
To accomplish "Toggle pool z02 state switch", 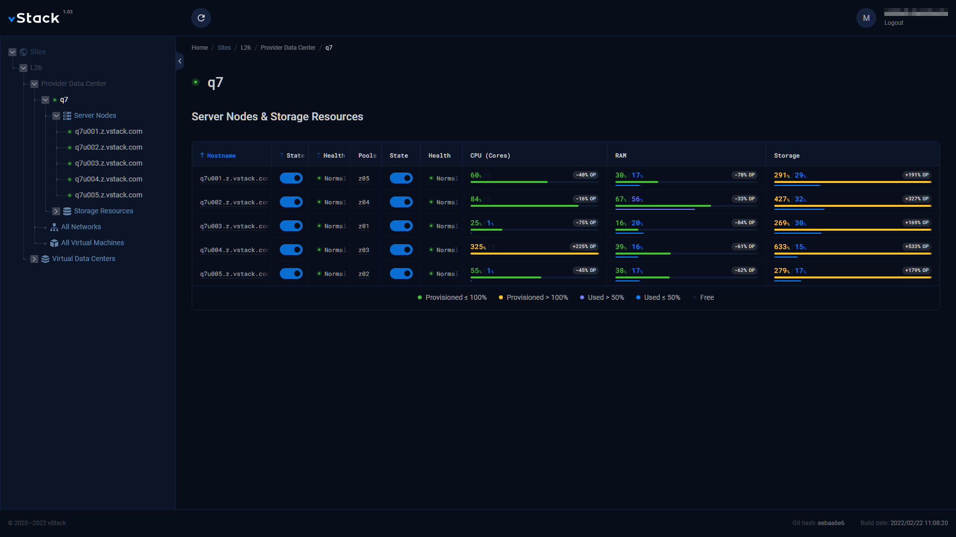I will (x=401, y=273).
